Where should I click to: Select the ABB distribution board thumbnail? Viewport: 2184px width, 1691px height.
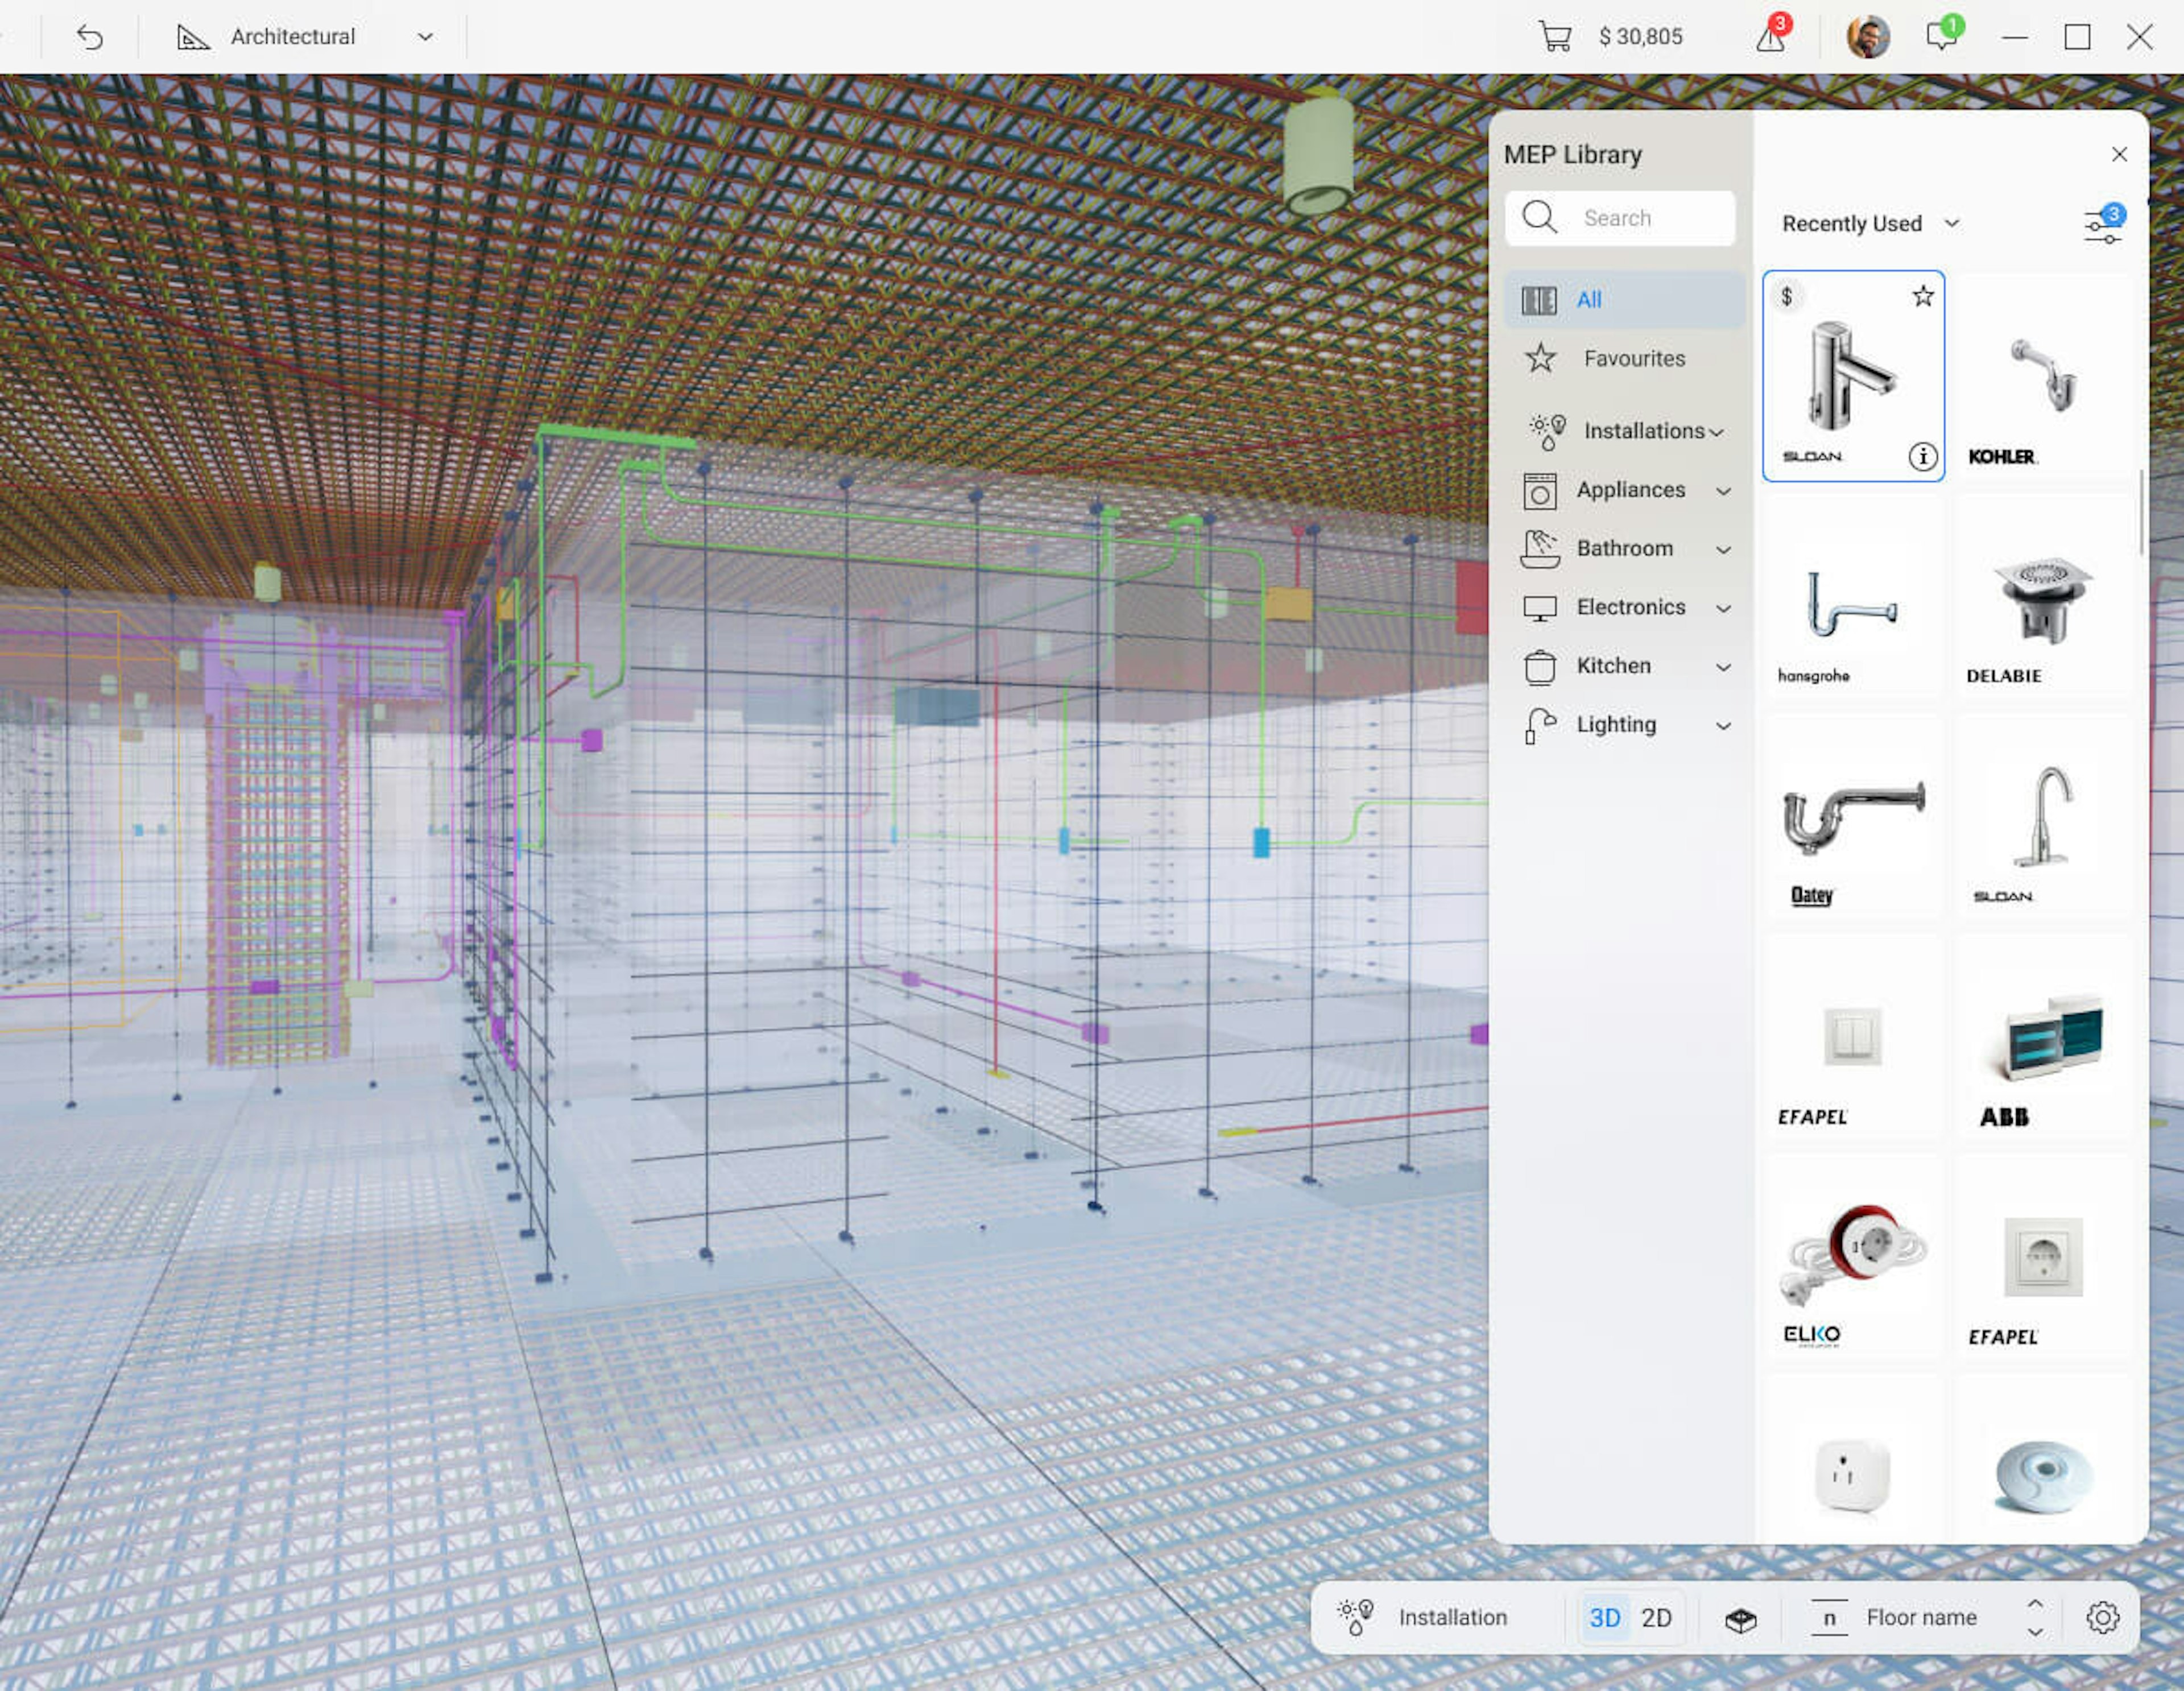[x=2043, y=1038]
